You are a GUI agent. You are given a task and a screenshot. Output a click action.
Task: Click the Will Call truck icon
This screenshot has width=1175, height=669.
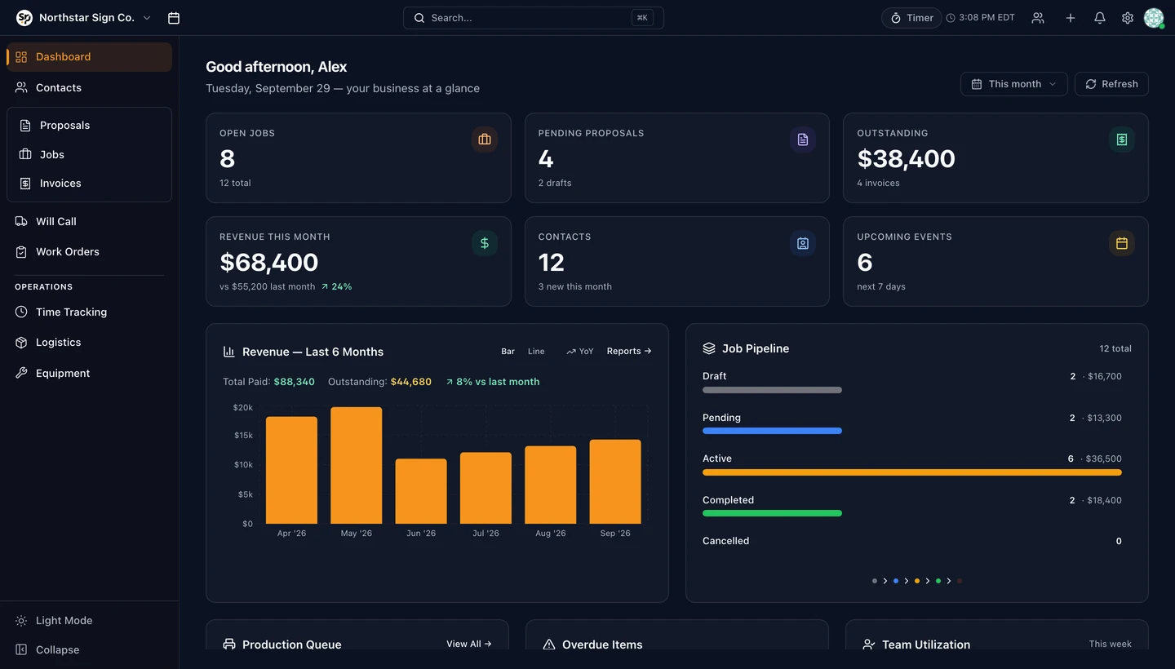(x=21, y=221)
